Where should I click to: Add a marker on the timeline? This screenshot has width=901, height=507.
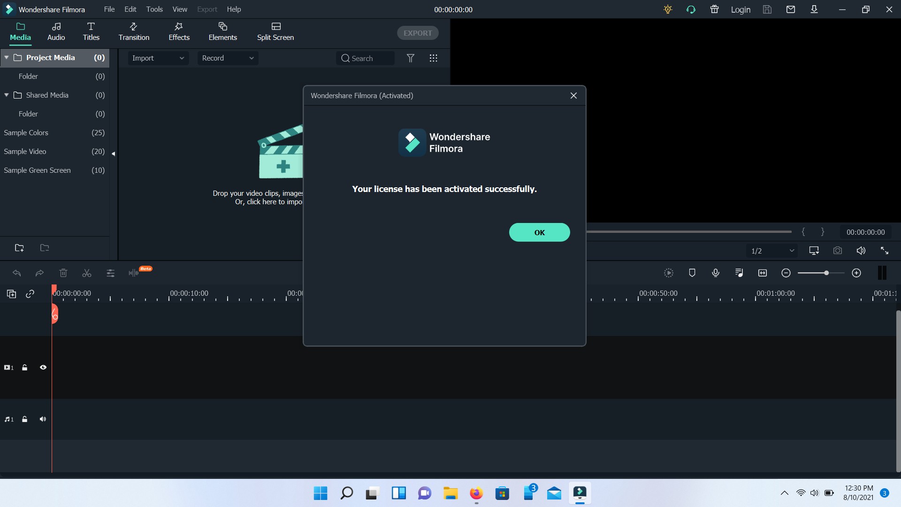pyautogui.click(x=692, y=273)
